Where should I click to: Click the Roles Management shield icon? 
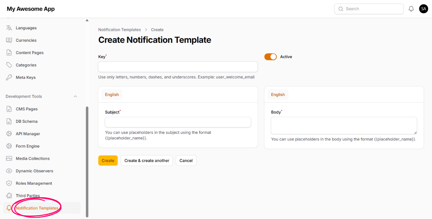9,183
